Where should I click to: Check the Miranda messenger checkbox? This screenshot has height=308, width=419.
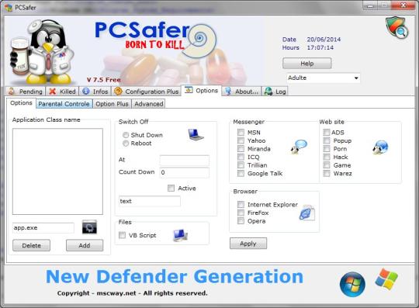coord(241,148)
